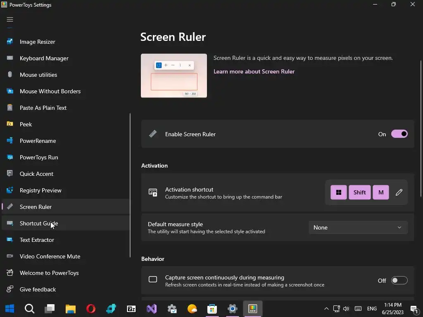Image resolution: width=423 pixels, height=317 pixels.
Task: Click the Screen Ruler preview thumbnail
Action: 174,76
